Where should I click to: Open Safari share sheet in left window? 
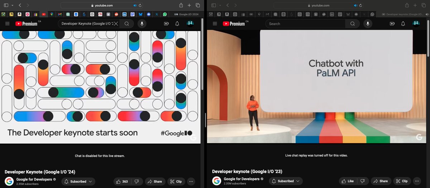point(181,5)
